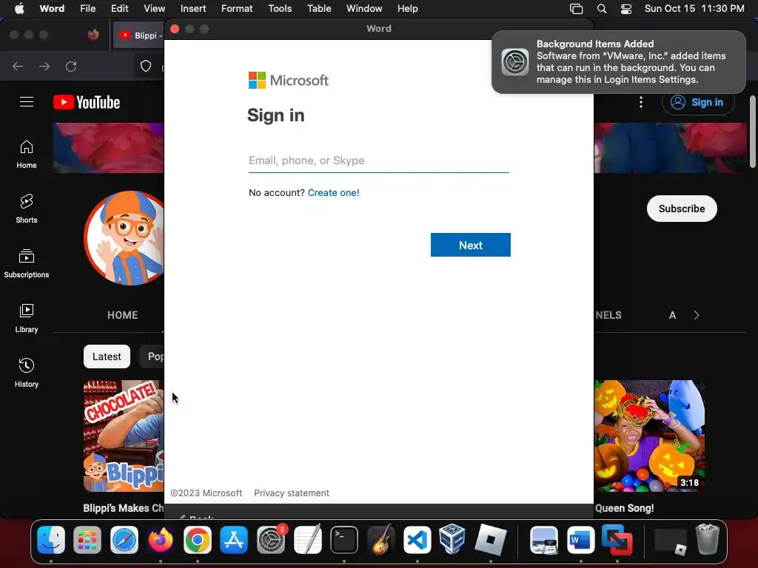Image resolution: width=758 pixels, height=568 pixels.
Task: Open the Queen Song video thumbnail
Action: 649,436
